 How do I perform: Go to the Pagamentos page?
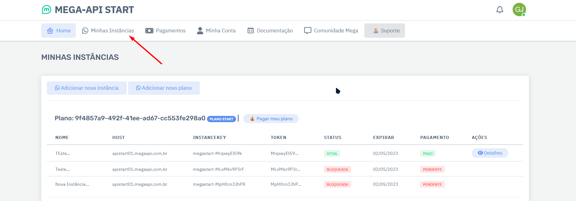pos(170,31)
